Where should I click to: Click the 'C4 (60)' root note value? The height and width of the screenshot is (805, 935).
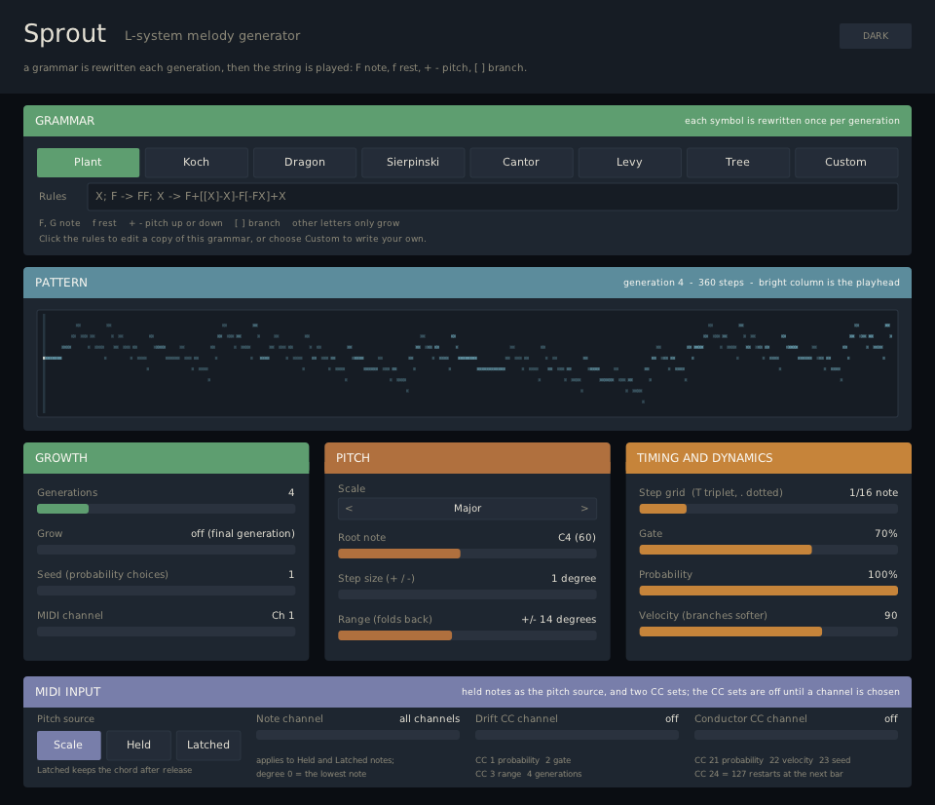577,538
